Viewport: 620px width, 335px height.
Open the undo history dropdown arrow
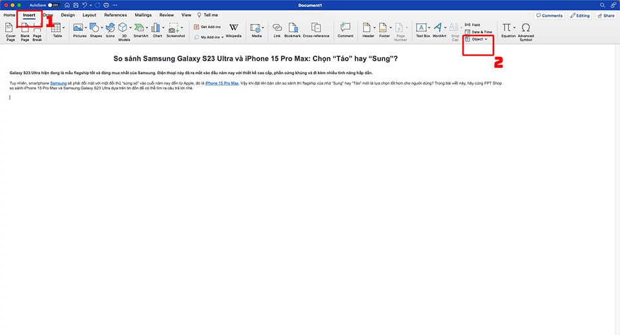90,5
